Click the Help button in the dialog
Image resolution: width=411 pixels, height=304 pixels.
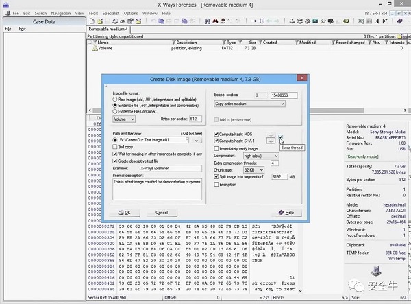click(x=286, y=213)
